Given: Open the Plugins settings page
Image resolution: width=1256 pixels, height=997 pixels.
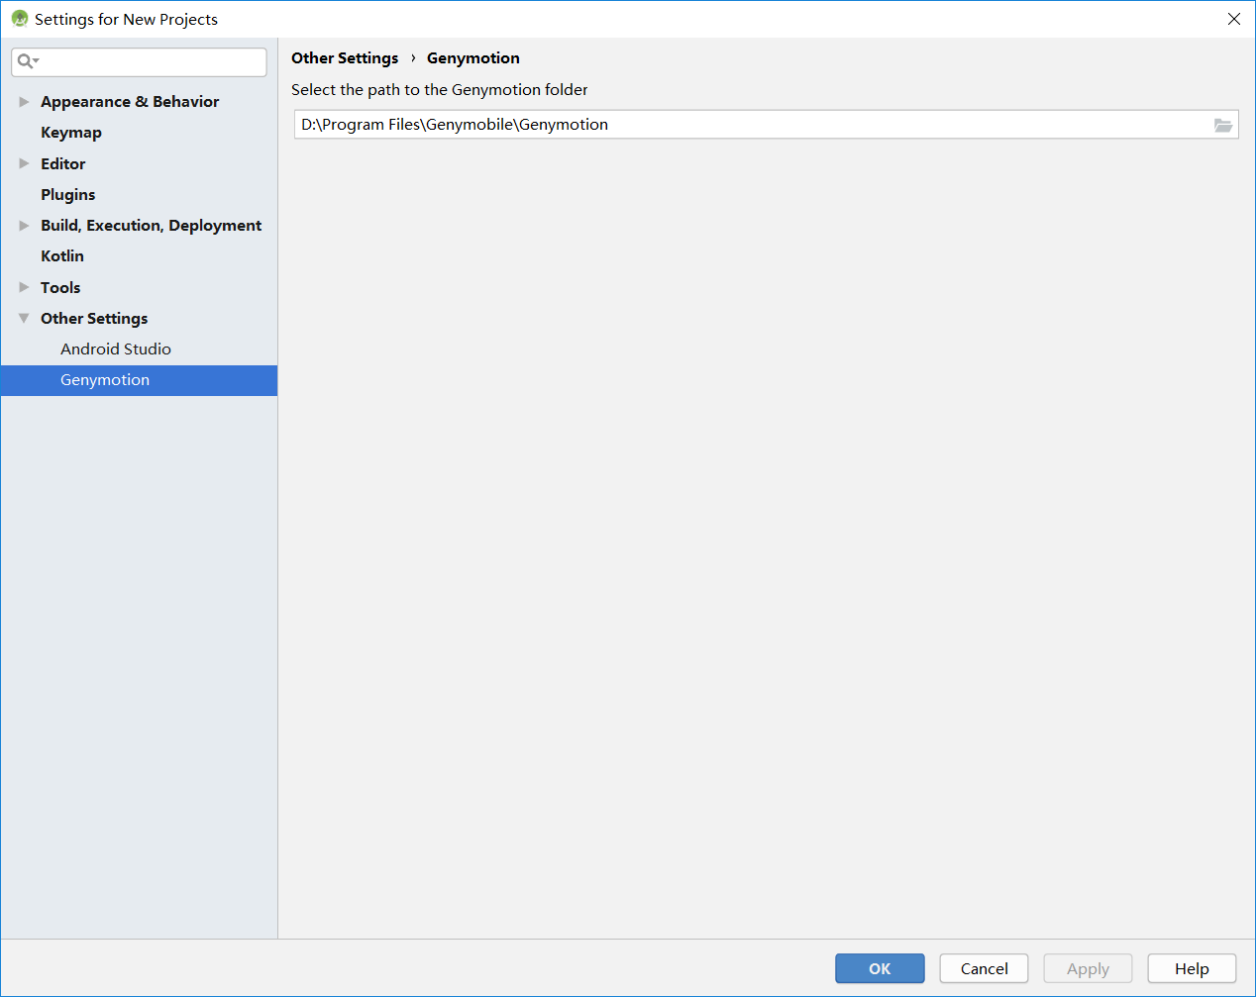Looking at the screenshot, I should pos(68,195).
